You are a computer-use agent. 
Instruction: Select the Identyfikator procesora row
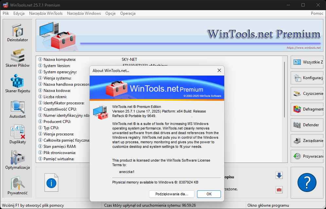point(63,103)
